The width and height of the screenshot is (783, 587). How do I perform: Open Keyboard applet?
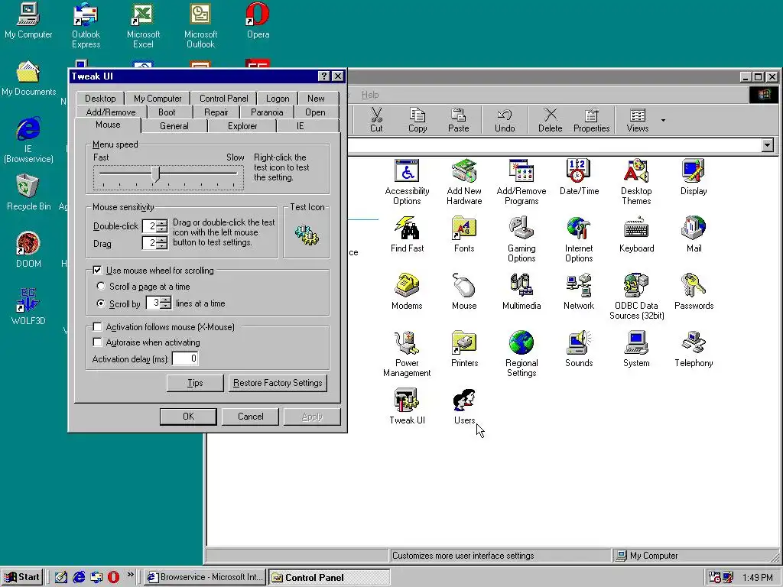[x=636, y=235]
